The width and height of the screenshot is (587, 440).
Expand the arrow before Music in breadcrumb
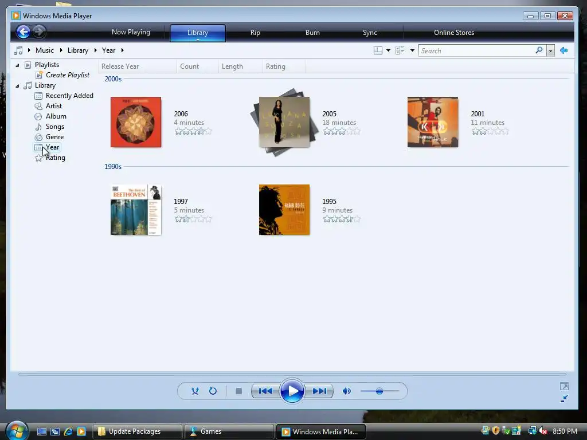point(29,50)
